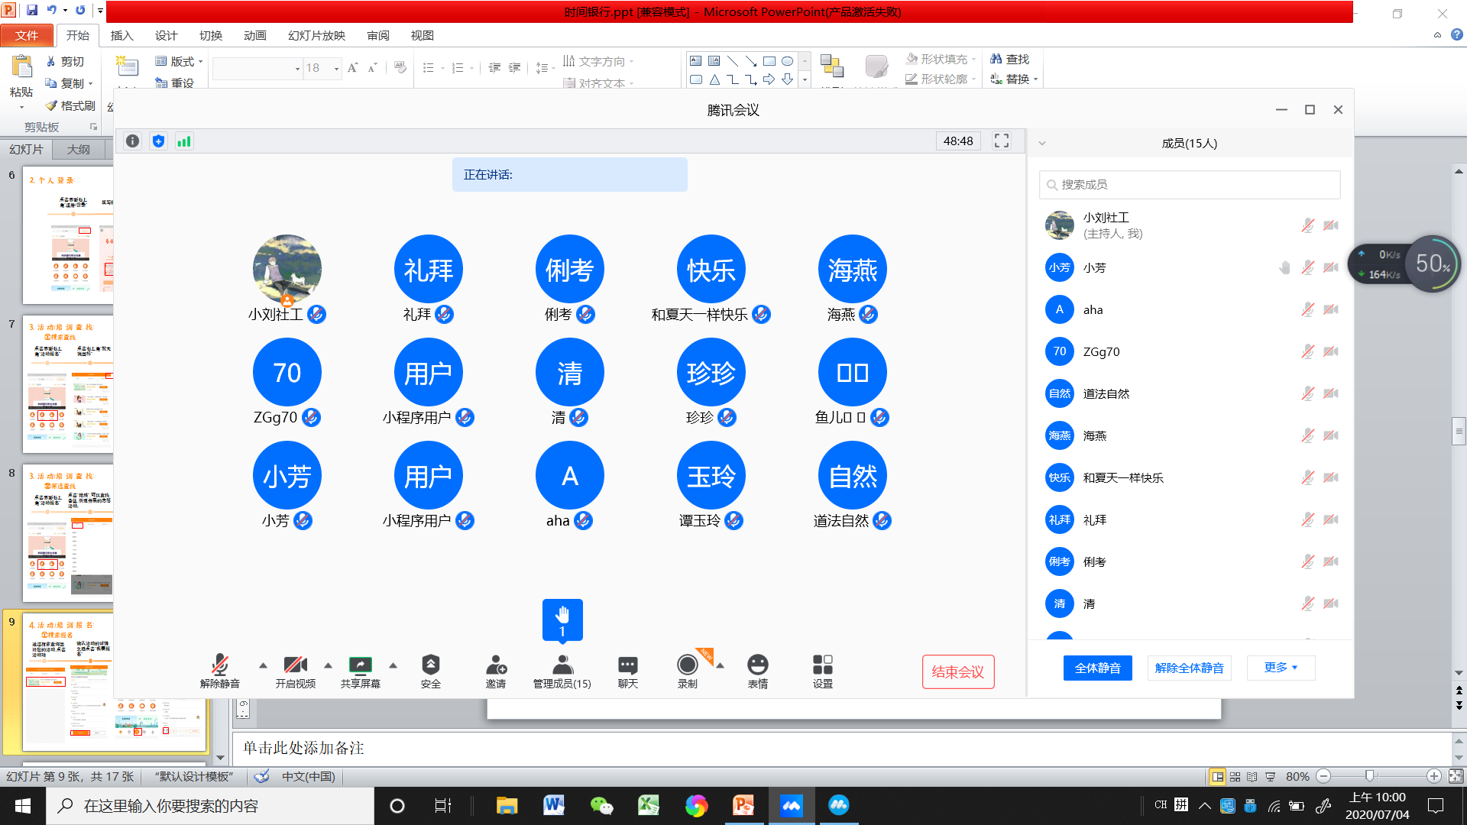Click 结束会议 end meeting button
Image resolution: width=1467 pixels, height=825 pixels.
pos(958,671)
